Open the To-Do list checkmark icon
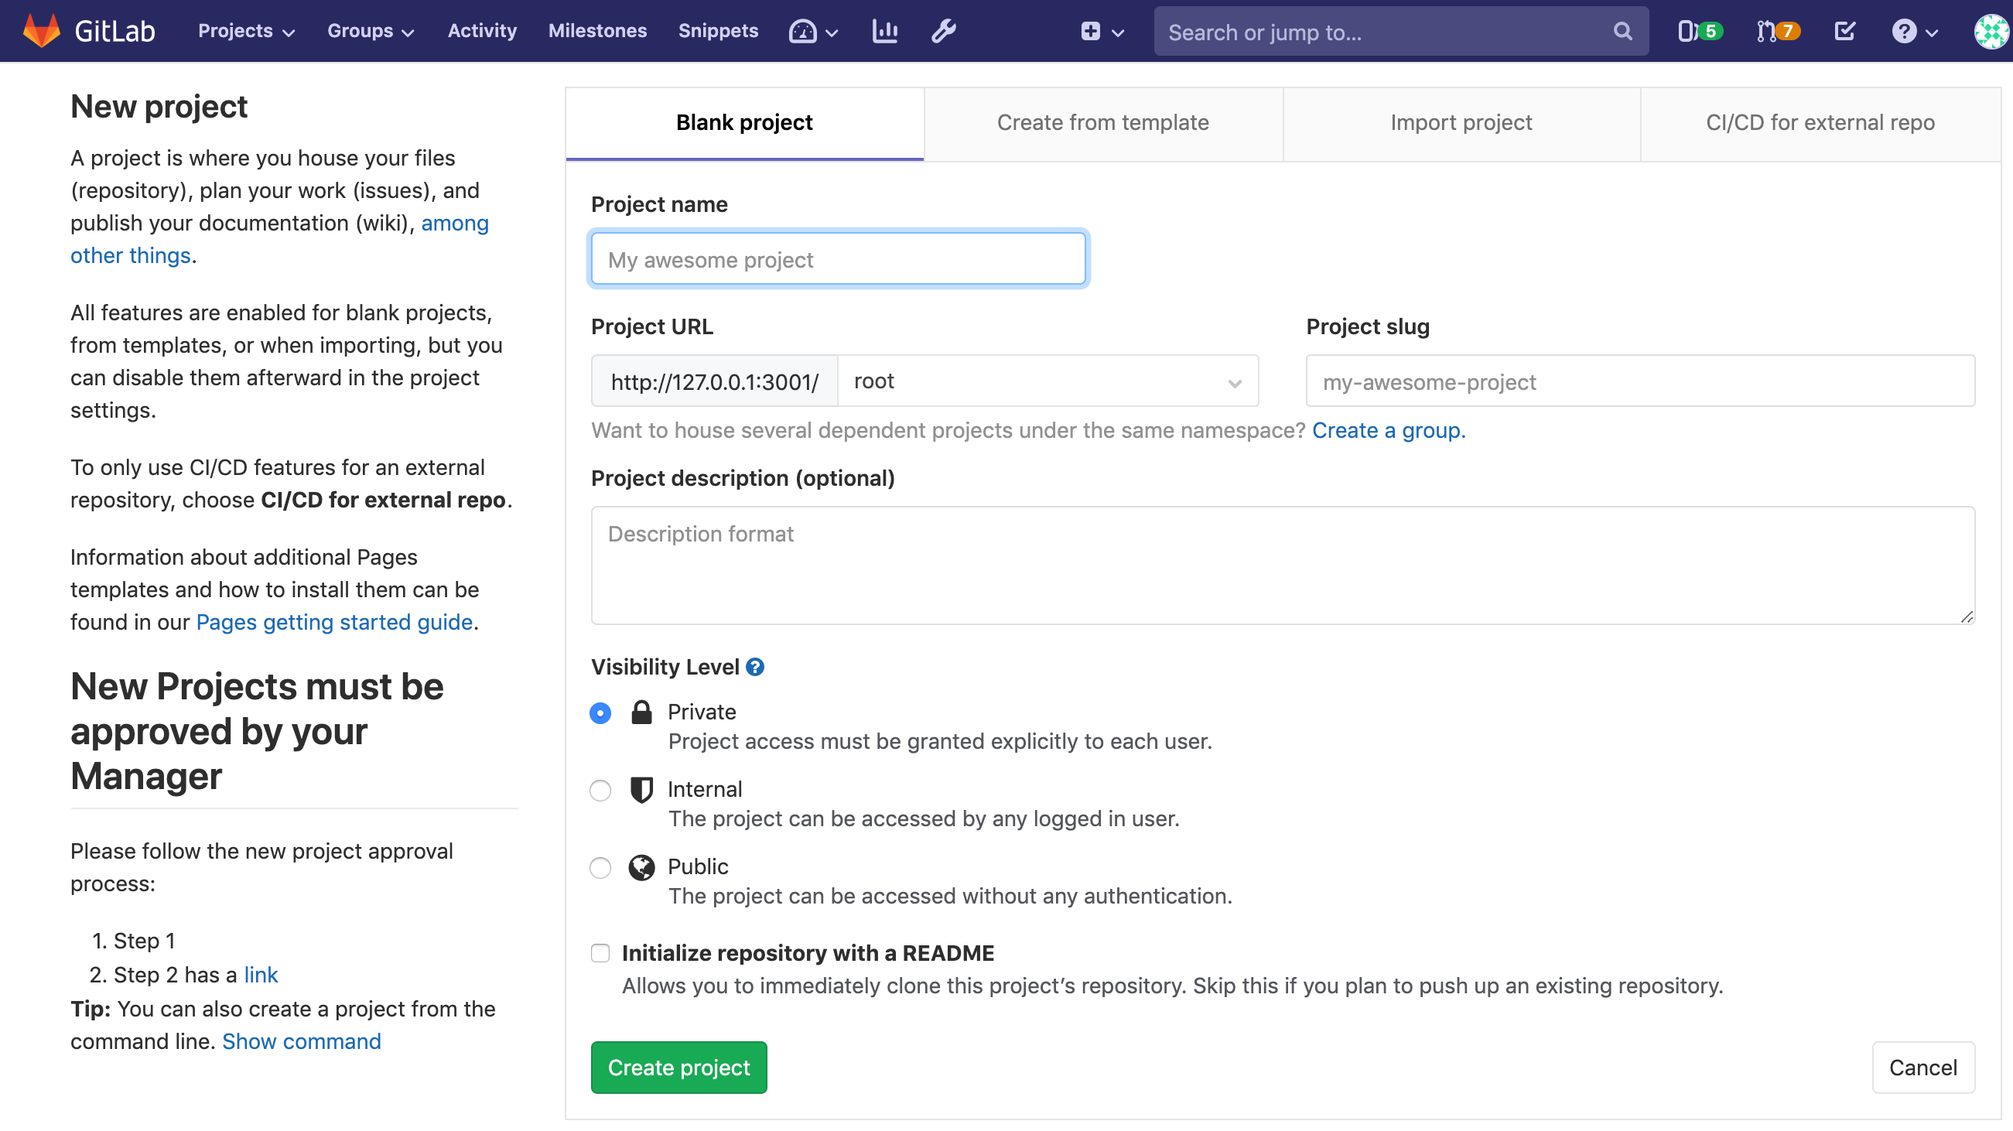The width and height of the screenshot is (2013, 1131). (1844, 31)
